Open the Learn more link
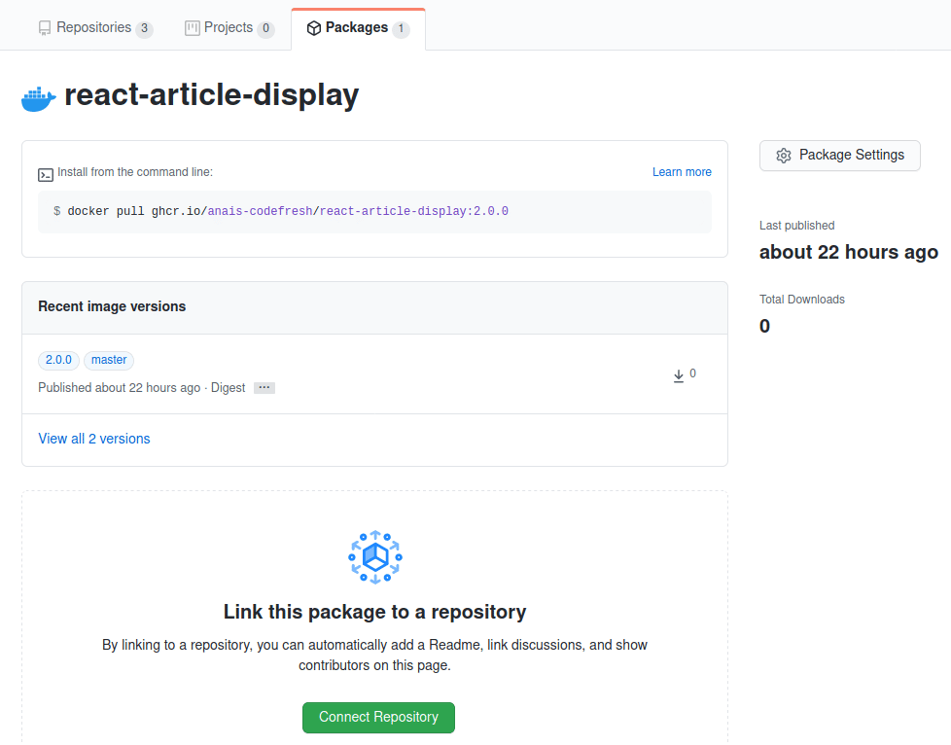The width and height of the screenshot is (951, 745). tap(682, 172)
